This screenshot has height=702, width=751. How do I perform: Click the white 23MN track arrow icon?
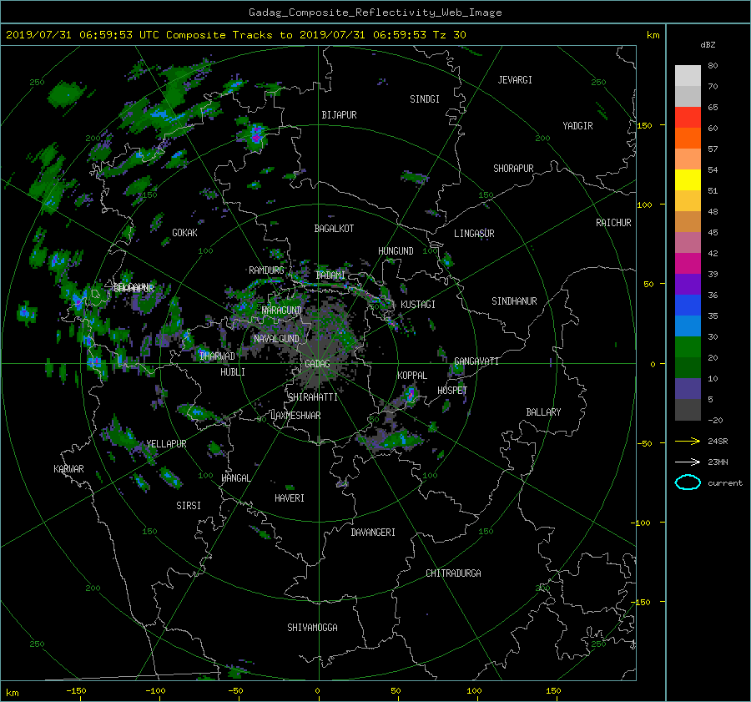688,462
